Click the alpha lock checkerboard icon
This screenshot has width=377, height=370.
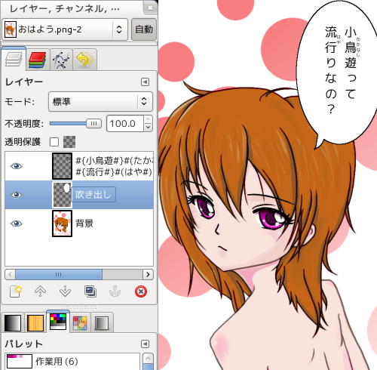click(x=69, y=142)
